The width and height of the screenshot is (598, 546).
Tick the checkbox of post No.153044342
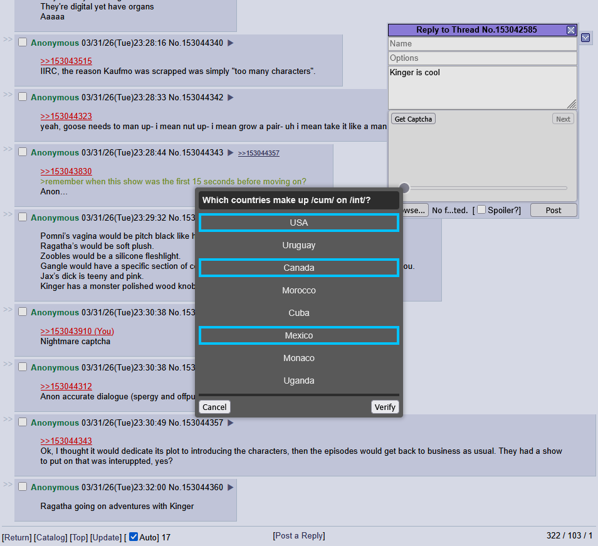23,97
